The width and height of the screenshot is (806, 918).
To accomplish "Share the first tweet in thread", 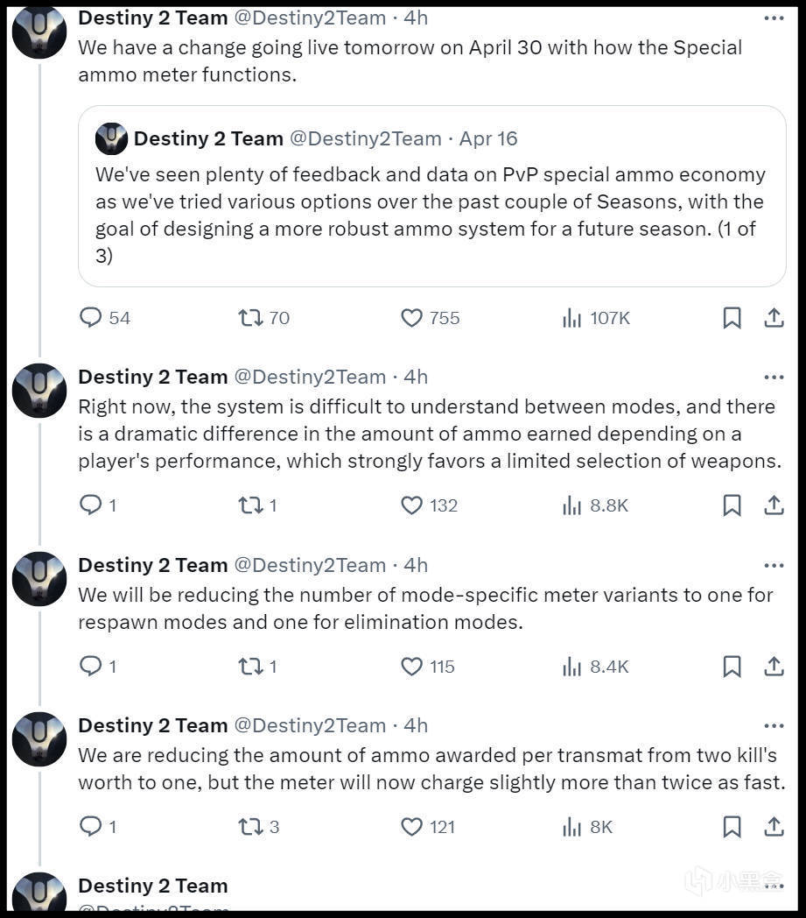I will pos(774,317).
